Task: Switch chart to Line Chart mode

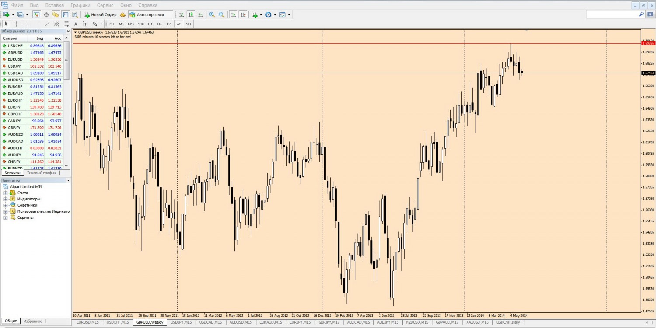Action: click(x=201, y=14)
